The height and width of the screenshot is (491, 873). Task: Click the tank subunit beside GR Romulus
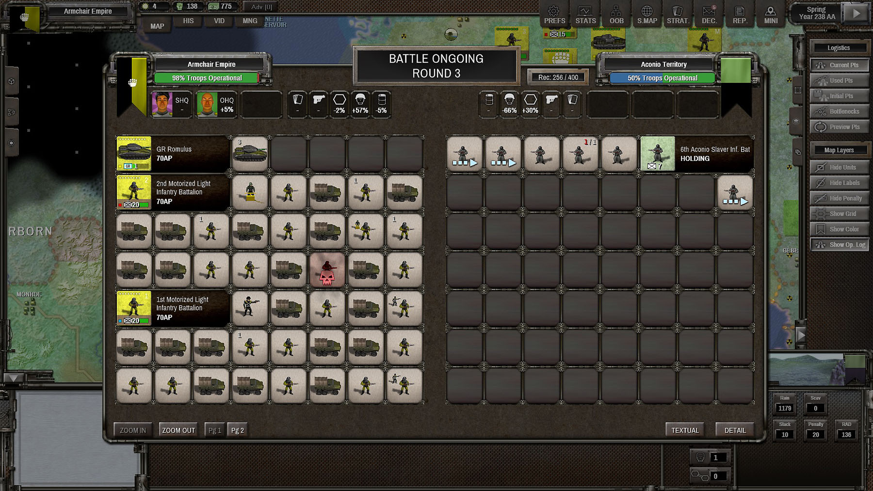[x=250, y=154]
